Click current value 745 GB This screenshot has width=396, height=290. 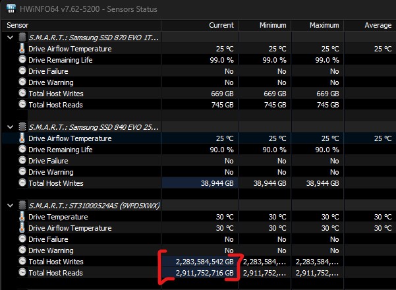click(222, 105)
